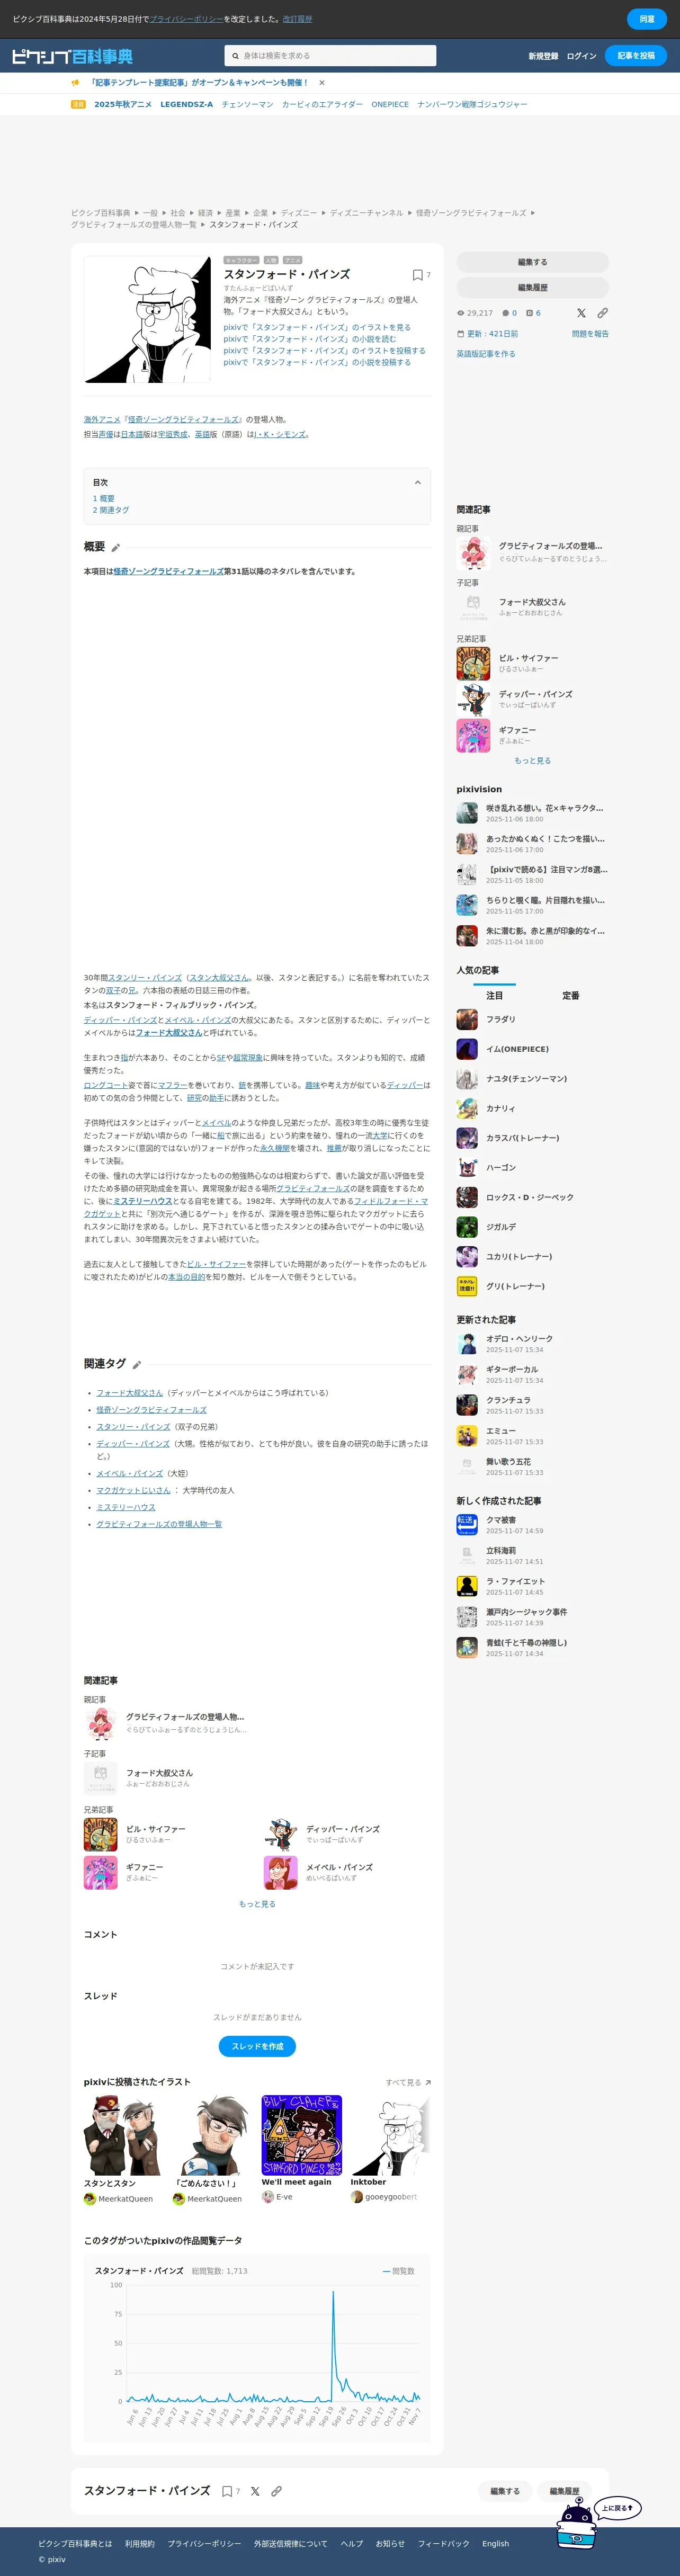Bookmark the article via top bookmark icon
This screenshot has height=2576, width=680.
point(418,275)
